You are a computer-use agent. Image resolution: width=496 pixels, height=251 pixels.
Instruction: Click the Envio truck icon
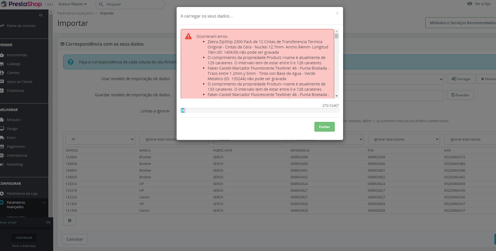pos(2,137)
